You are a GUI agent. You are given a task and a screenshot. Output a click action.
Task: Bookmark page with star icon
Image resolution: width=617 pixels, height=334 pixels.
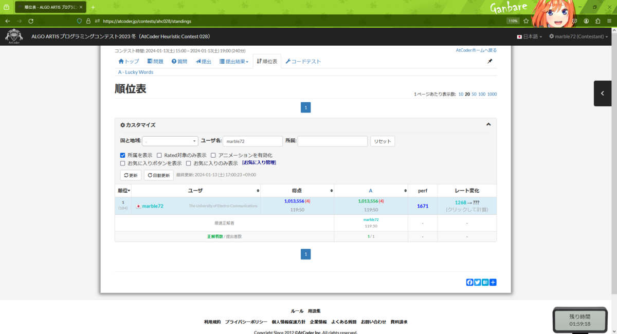pos(527,21)
